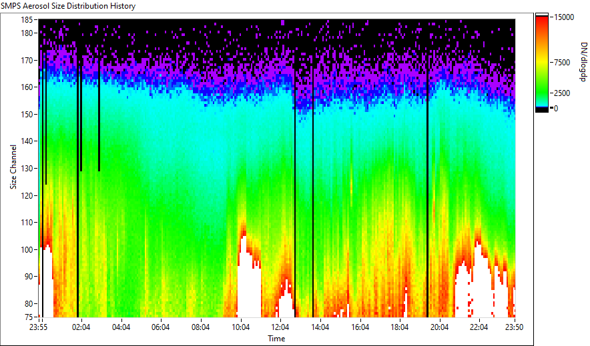Click the color scale gradient bar

tap(542, 63)
